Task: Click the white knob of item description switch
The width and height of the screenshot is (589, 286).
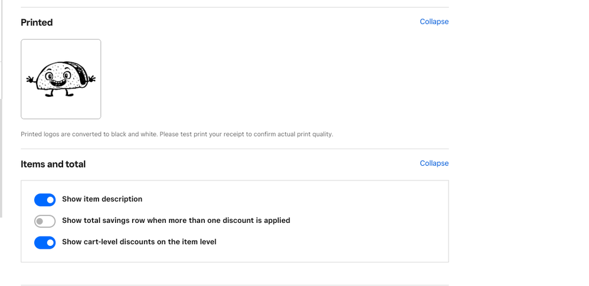Action: click(50, 200)
